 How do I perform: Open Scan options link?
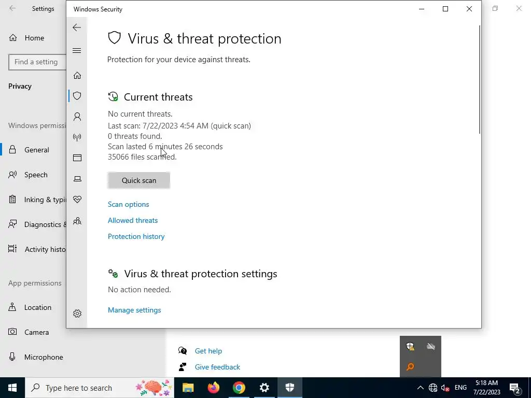pos(129,204)
